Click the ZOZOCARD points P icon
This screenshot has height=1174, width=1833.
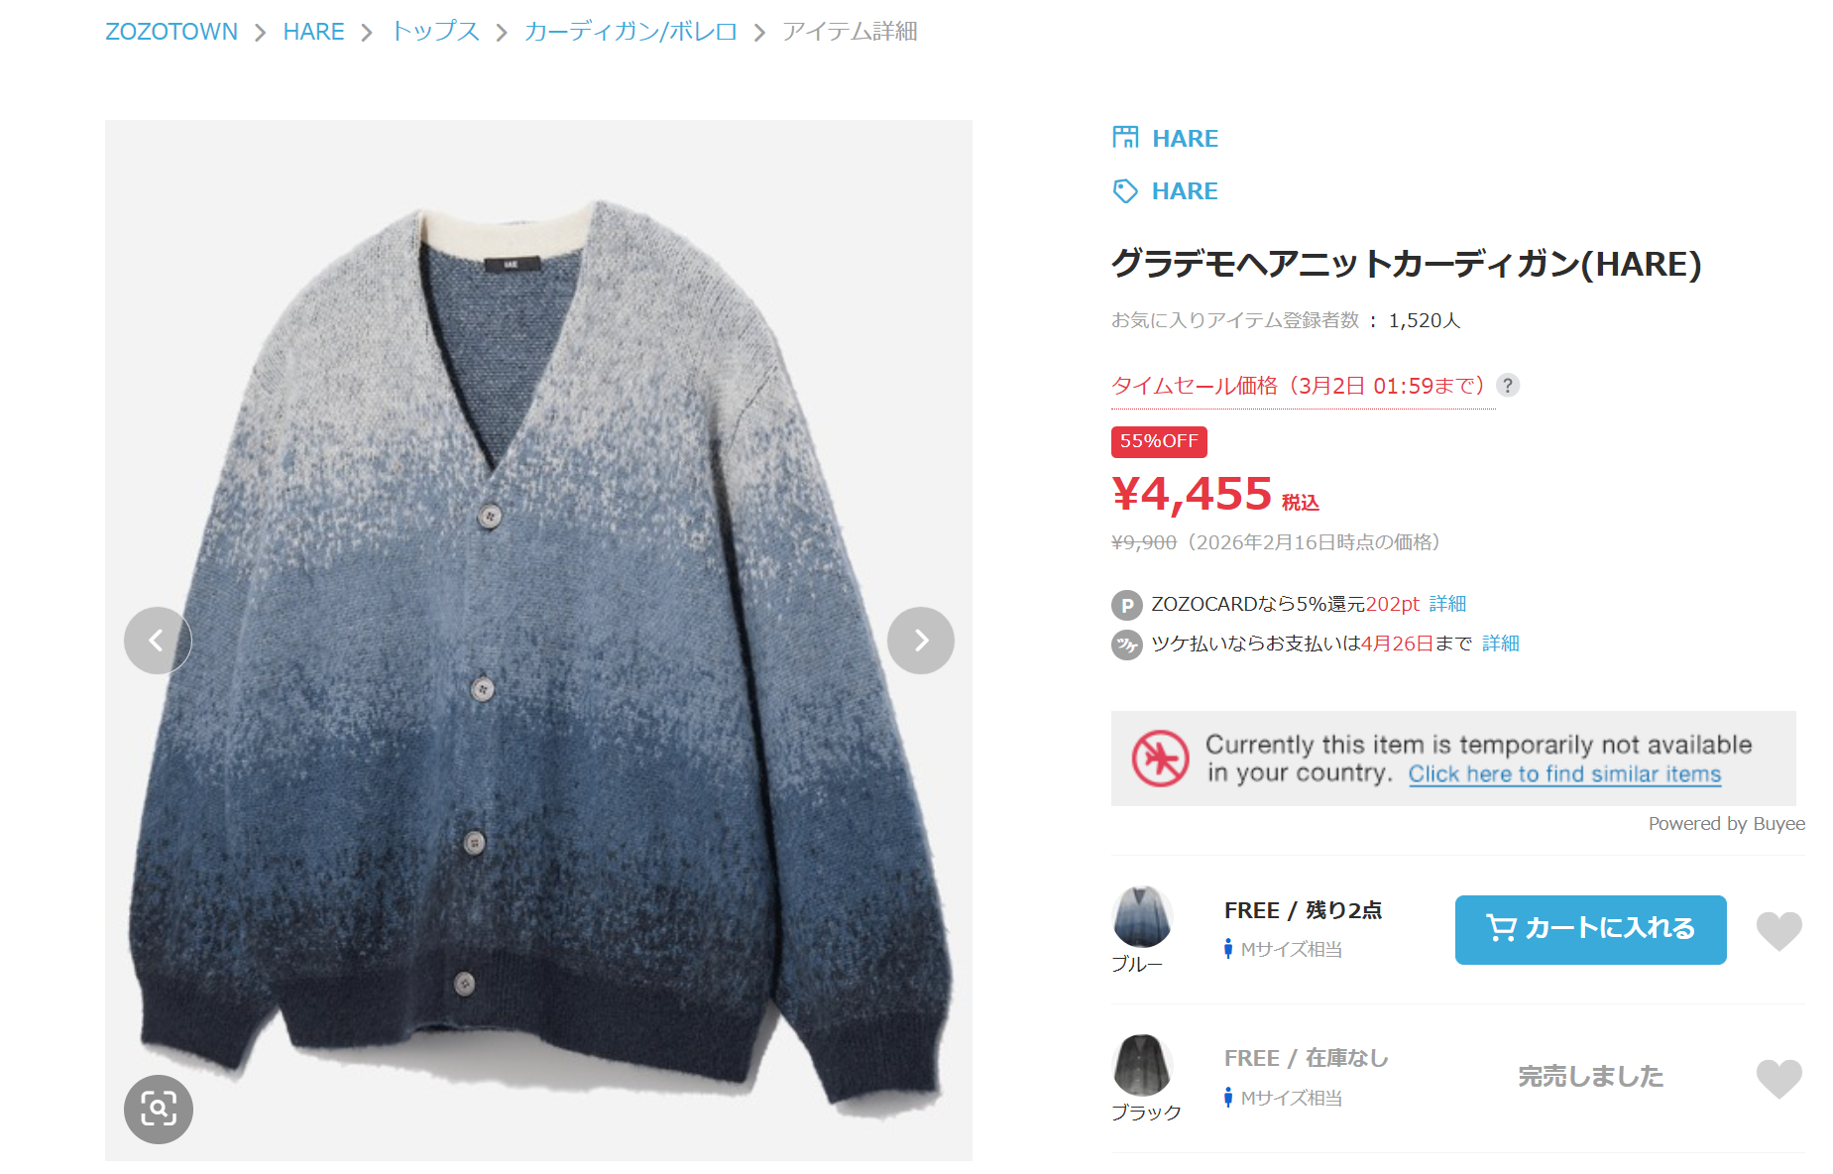1126,605
